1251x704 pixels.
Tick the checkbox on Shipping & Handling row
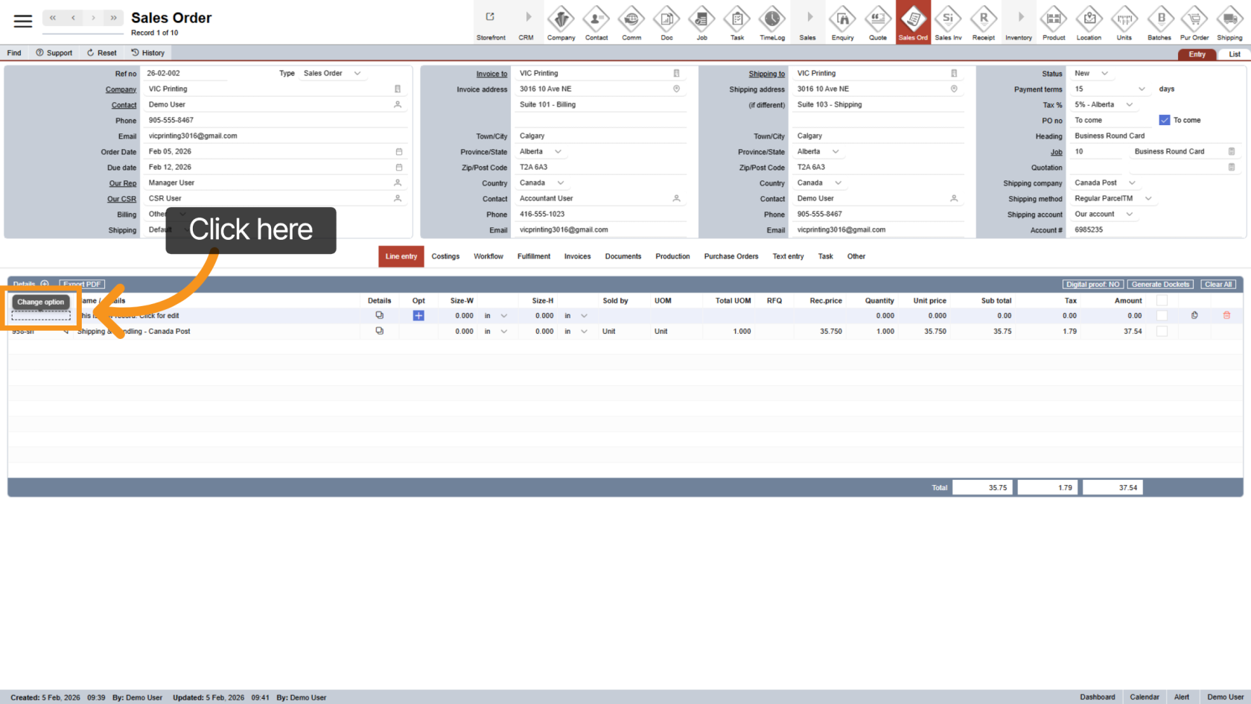(x=1162, y=332)
